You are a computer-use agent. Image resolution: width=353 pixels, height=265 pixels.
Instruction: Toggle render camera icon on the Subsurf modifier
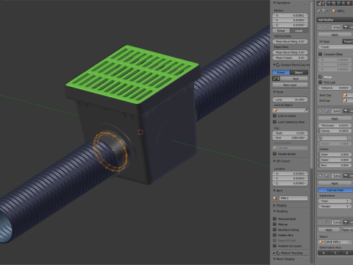(346, 176)
